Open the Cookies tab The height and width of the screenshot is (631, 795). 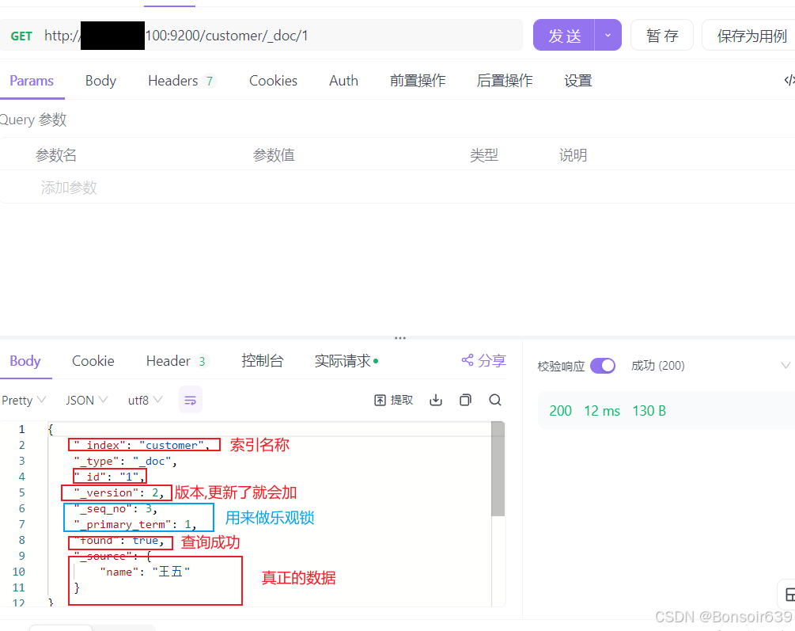273,81
